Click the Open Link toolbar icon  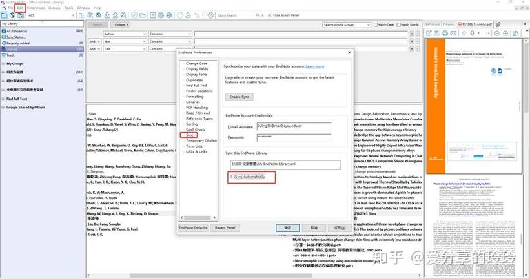click(134, 15)
